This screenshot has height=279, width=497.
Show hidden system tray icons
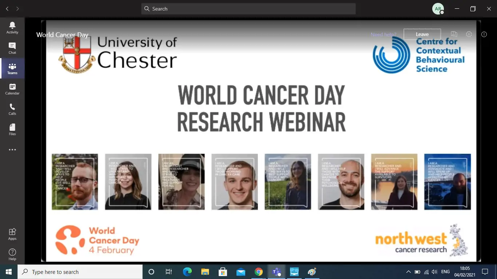point(408,272)
